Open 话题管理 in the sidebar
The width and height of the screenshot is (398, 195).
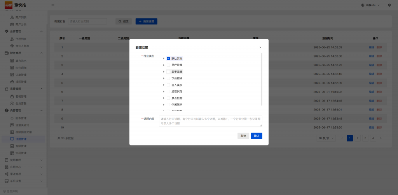point(21,139)
